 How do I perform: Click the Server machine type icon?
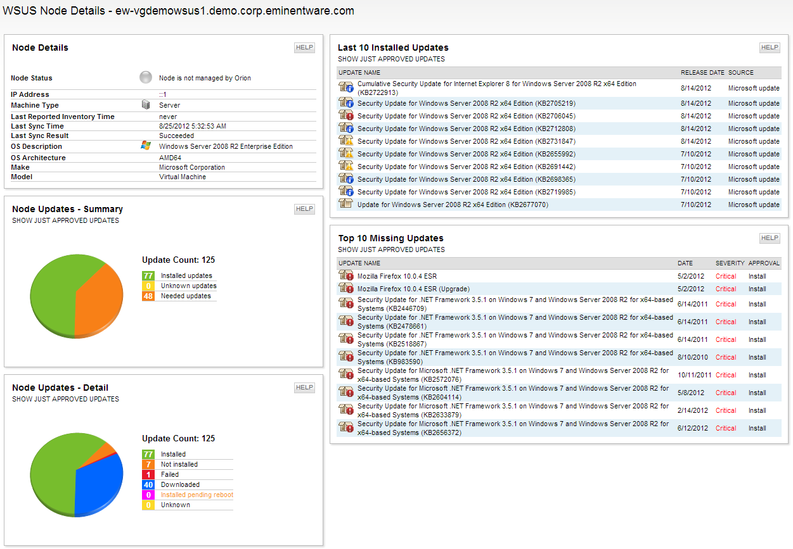(x=146, y=105)
